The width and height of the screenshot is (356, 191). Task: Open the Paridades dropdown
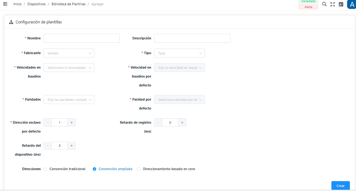(x=69, y=100)
